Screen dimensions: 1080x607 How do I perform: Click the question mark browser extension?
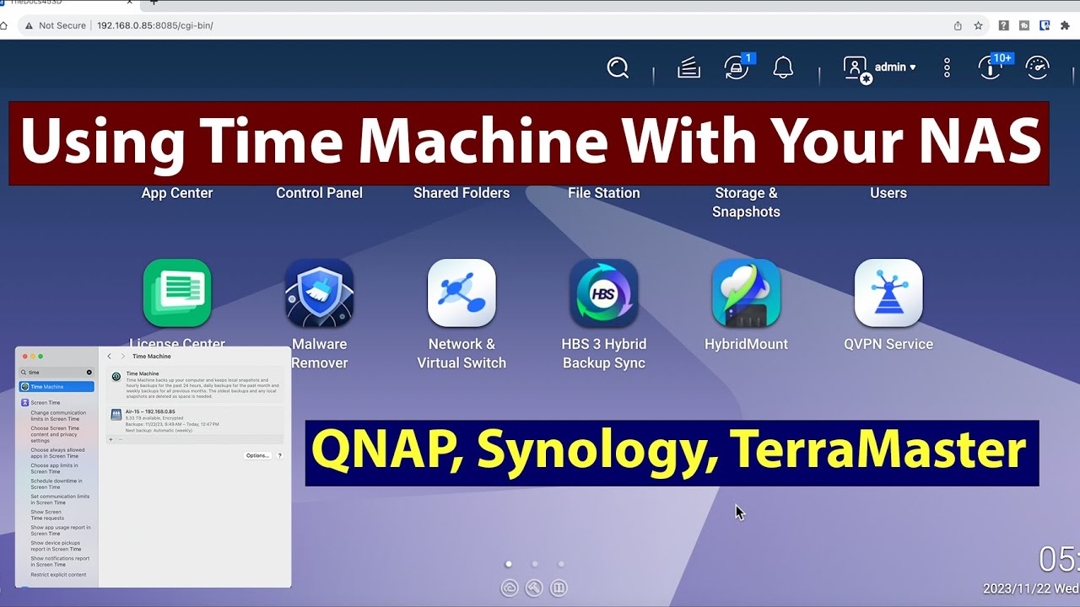coord(1004,25)
